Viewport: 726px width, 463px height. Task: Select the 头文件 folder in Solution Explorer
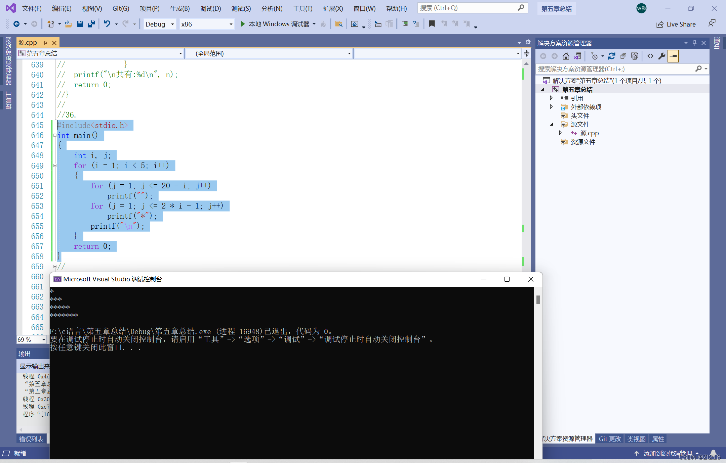point(580,115)
